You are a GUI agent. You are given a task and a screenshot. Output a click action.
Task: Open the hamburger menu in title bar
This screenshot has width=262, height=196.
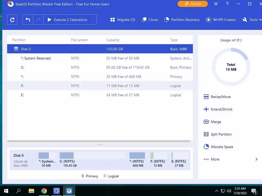coord(216,4)
